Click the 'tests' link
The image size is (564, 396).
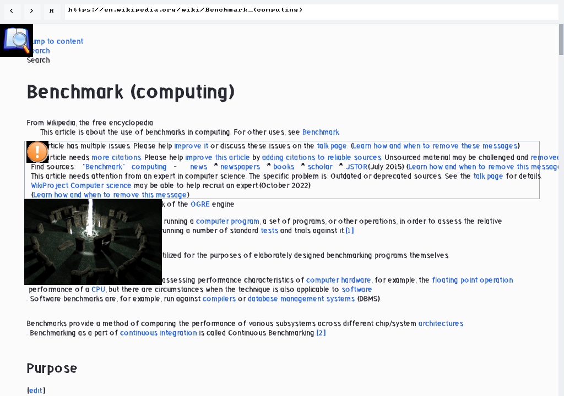point(269,230)
